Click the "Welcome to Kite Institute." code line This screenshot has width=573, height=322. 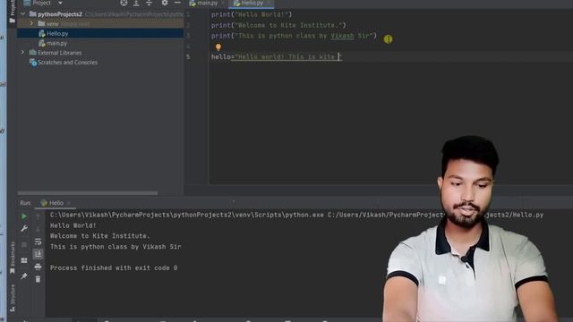click(278, 25)
